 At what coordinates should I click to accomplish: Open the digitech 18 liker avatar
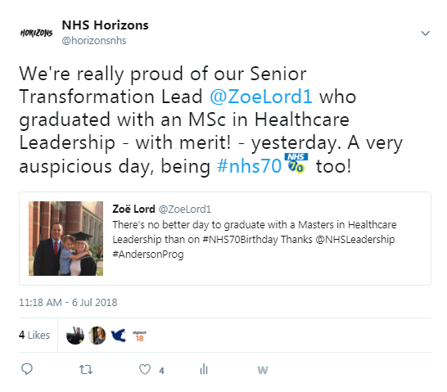[139, 336]
